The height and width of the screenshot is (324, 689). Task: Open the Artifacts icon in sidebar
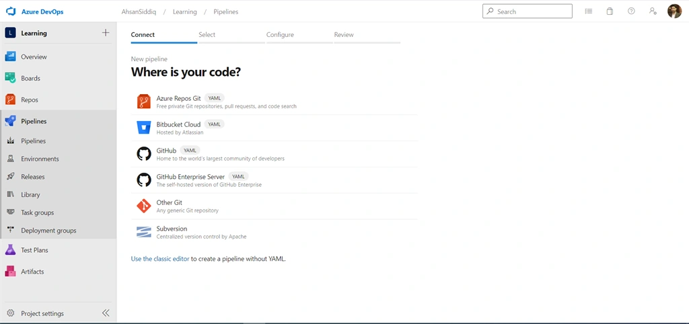pos(11,272)
